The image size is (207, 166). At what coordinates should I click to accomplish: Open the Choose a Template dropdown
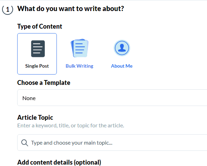point(112,98)
